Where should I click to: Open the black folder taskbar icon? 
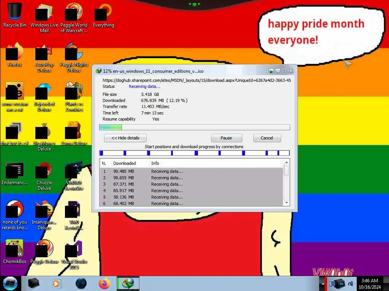click(33, 283)
